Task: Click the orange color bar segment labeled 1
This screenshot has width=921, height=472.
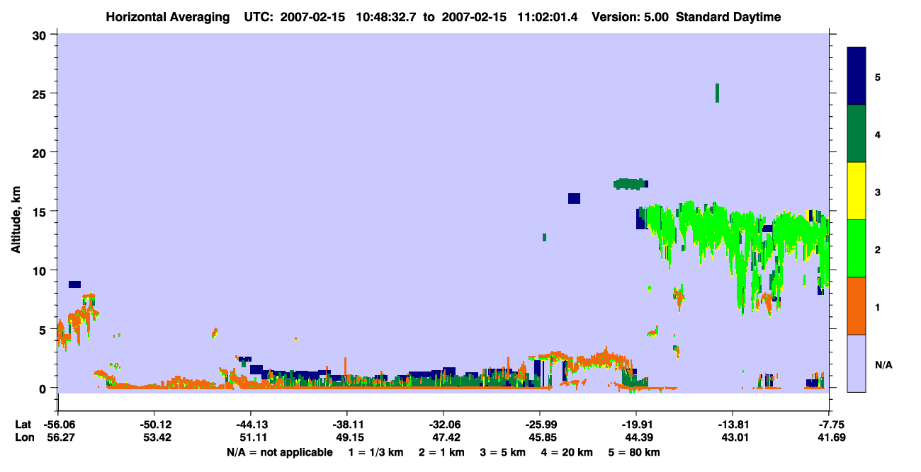Action: click(x=857, y=306)
